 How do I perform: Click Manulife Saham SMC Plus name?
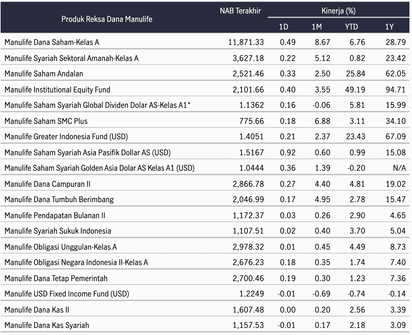[46, 121]
